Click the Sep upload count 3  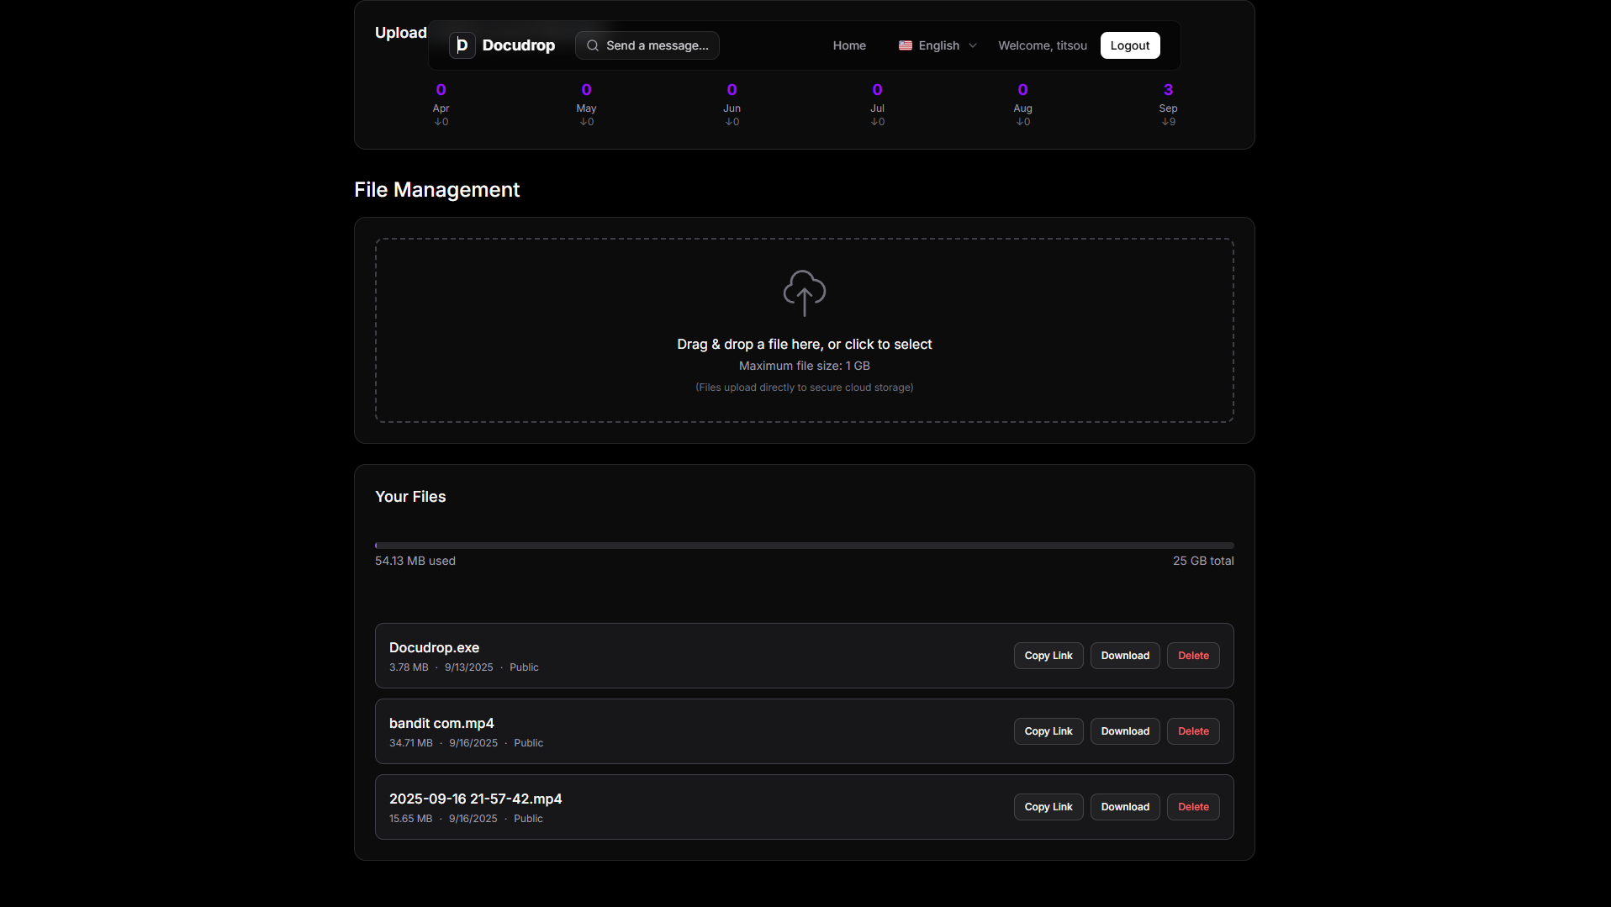pos(1168,90)
